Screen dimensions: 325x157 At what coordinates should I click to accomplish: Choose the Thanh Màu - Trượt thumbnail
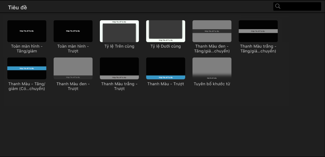coord(166,68)
